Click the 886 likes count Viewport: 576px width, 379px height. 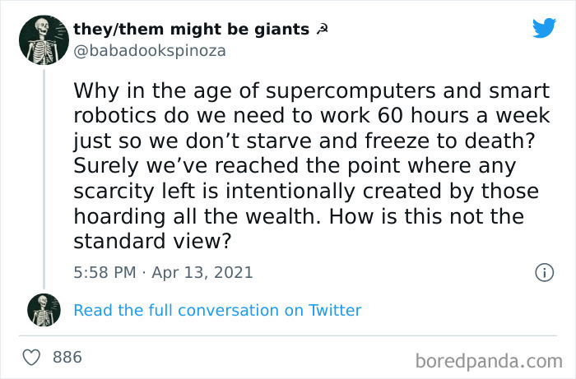click(67, 358)
